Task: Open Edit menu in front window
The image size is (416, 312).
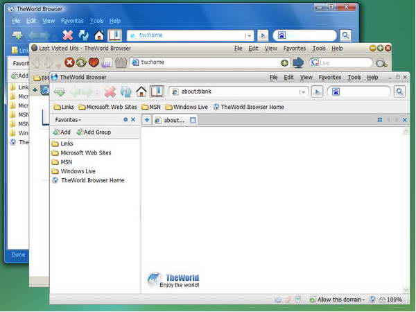Action: pyautogui.click(x=288, y=77)
